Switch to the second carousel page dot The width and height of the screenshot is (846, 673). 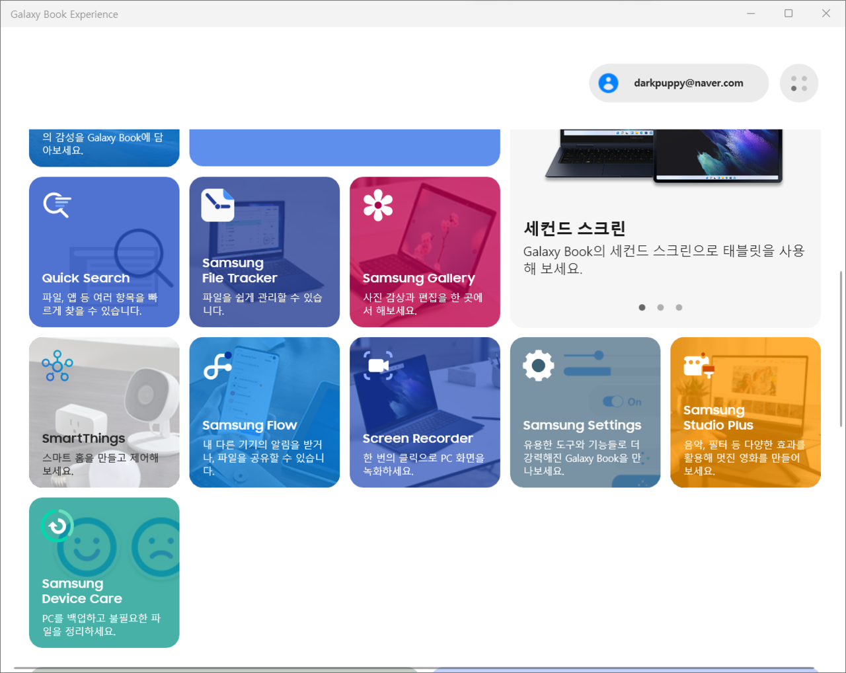point(660,307)
